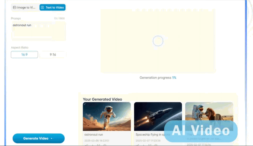Choose the 9:16 aspect ratio
Image resolution: width=253 pixels, height=146 pixels.
(x=53, y=54)
